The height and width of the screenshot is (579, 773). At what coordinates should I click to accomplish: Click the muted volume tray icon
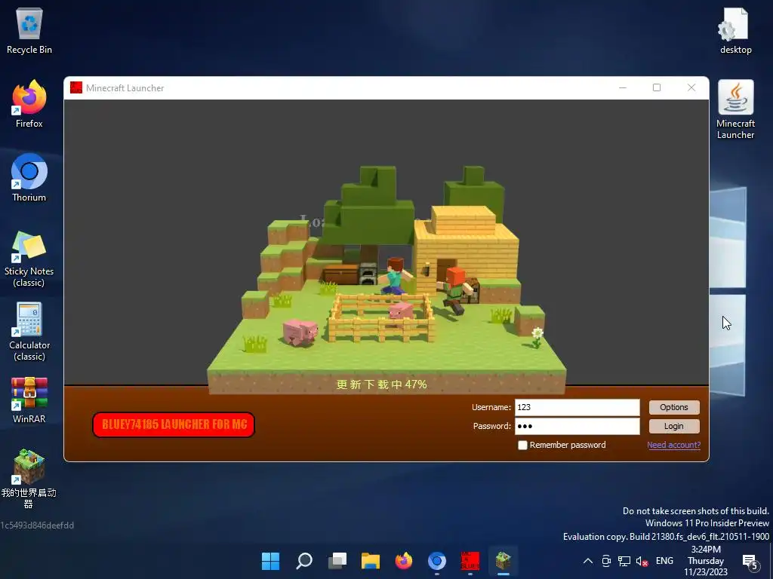tap(642, 561)
